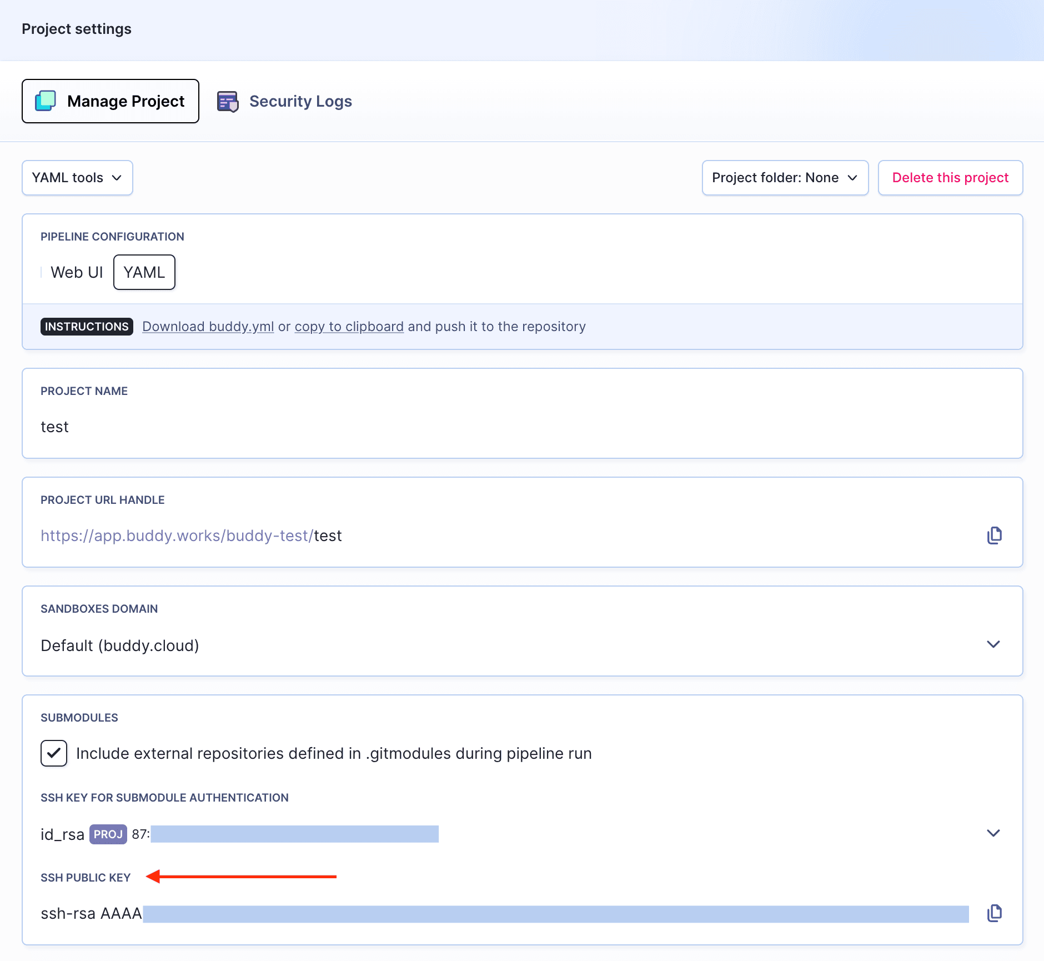Screen dimensions: 1044x961
Task: Select the Manage Project tab
Action: [111, 101]
